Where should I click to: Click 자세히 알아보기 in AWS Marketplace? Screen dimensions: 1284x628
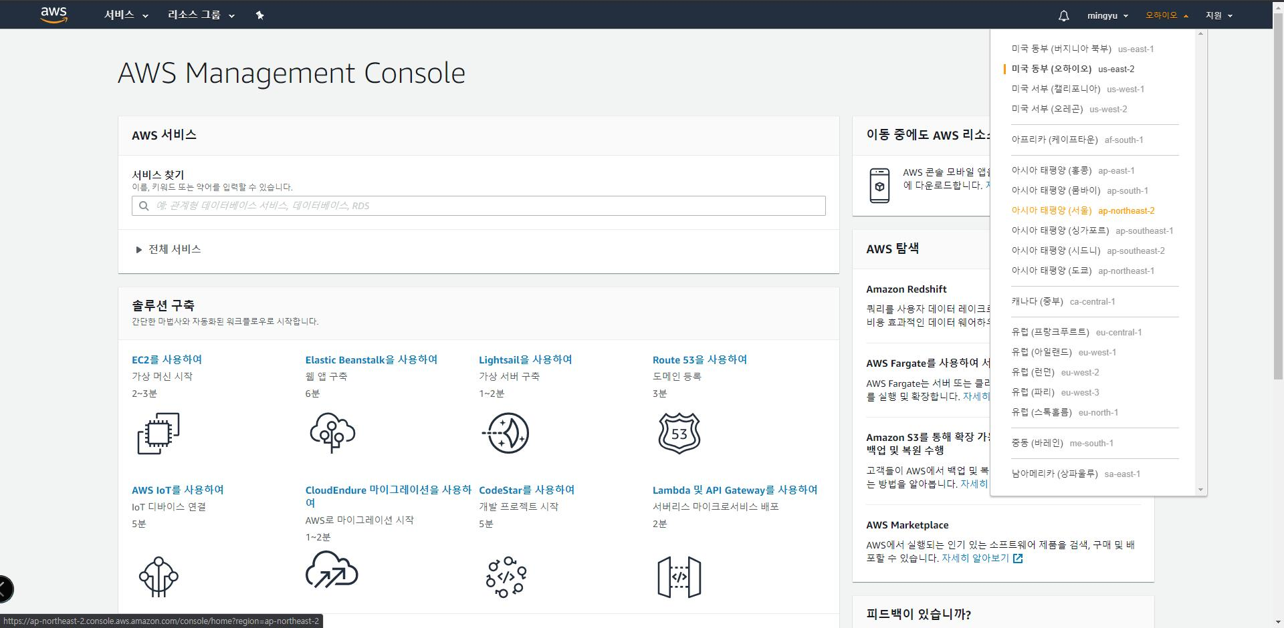click(x=975, y=558)
